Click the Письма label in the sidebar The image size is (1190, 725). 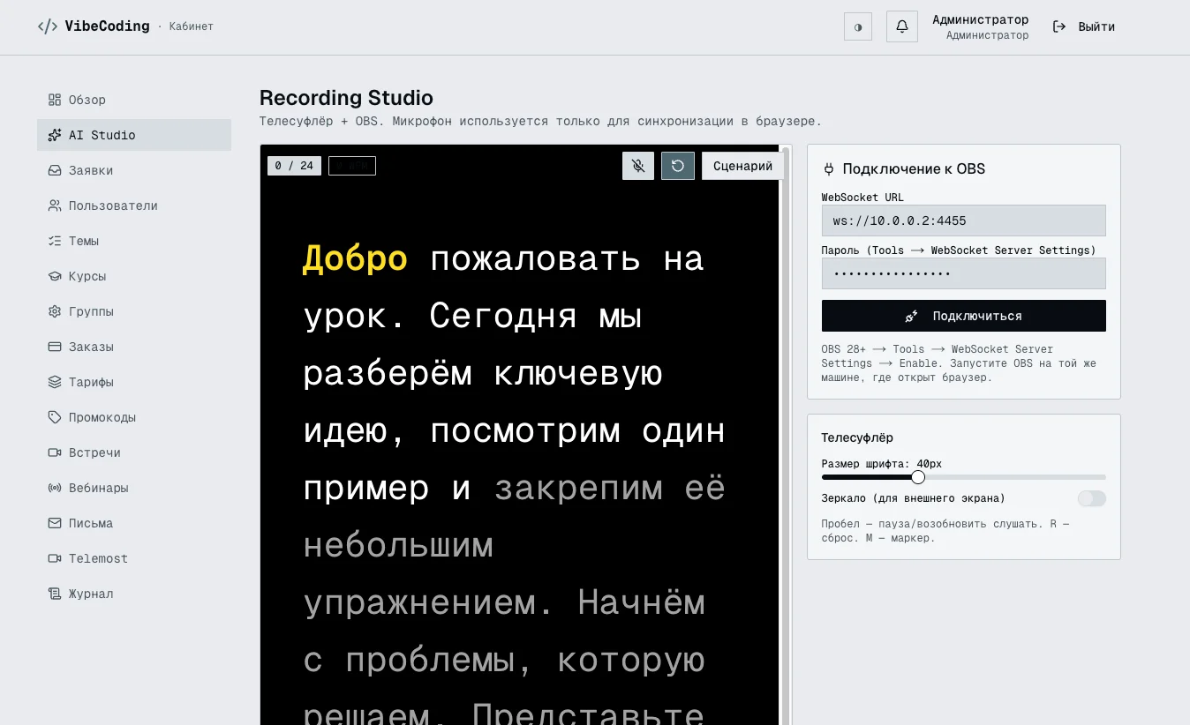91,523
